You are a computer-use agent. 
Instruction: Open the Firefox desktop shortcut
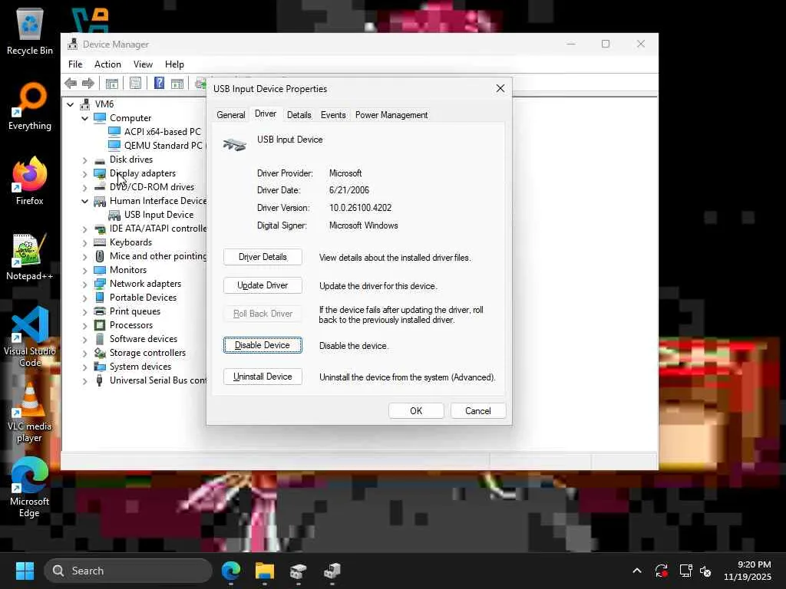[x=30, y=181]
